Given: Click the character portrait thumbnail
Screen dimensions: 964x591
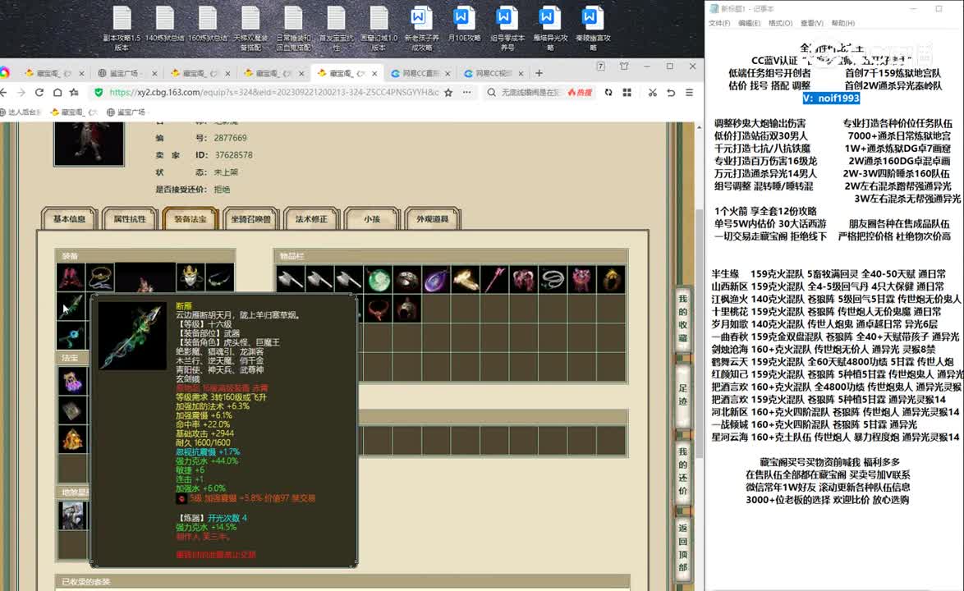Looking at the screenshot, I should (x=90, y=144).
